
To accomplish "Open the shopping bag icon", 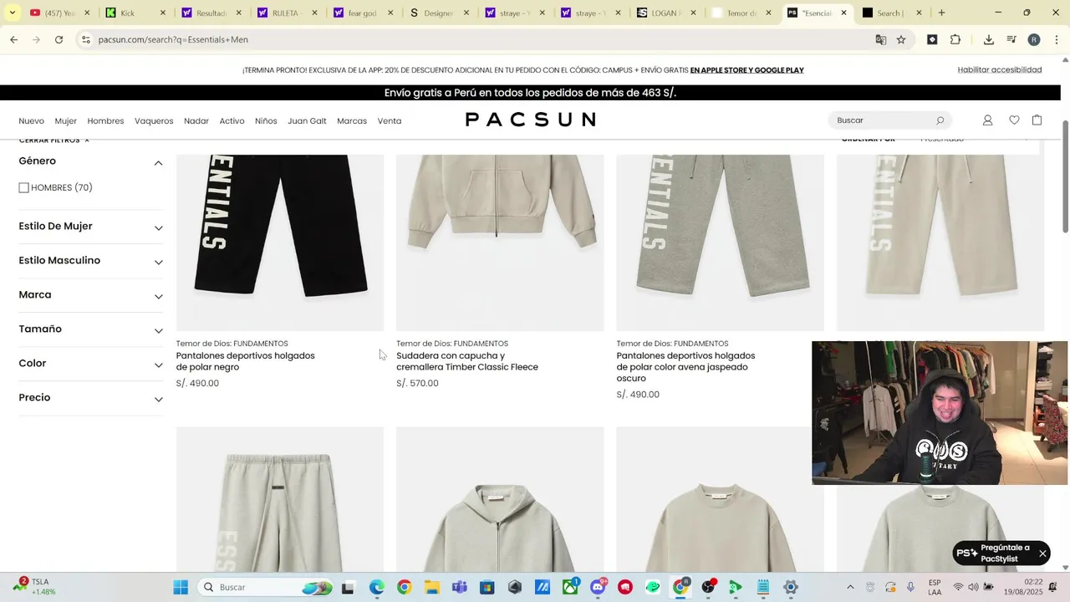I will (x=1037, y=120).
